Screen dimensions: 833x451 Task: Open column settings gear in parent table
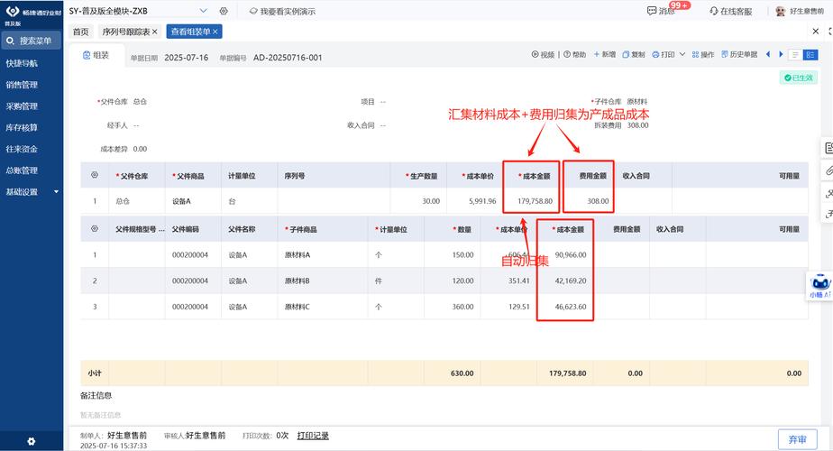click(95, 175)
